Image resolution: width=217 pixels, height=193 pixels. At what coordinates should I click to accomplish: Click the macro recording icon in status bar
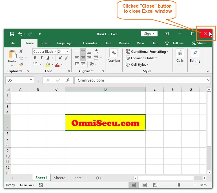(41, 185)
